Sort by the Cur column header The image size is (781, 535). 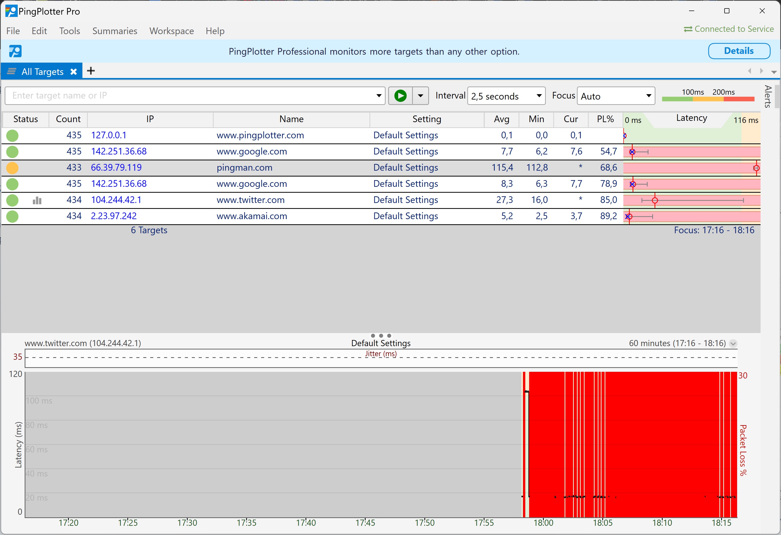pyautogui.click(x=571, y=119)
